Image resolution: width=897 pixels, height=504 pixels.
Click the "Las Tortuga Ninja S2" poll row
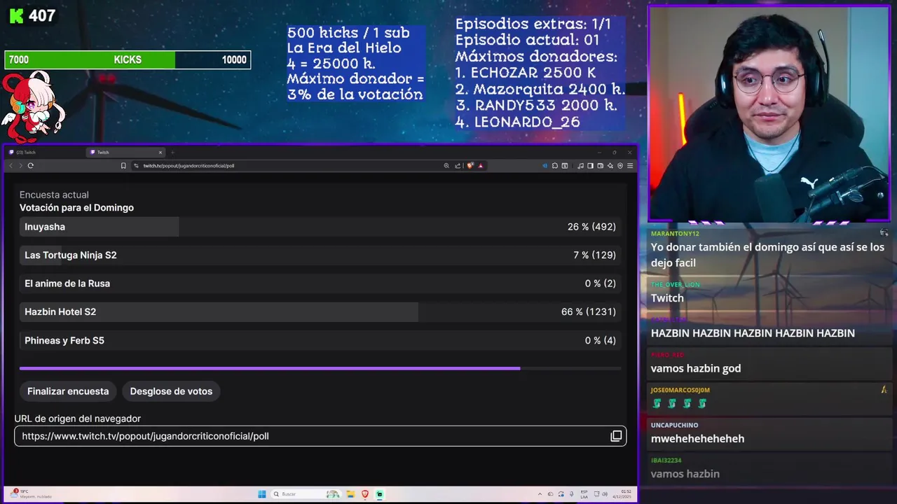(x=320, y=255)
